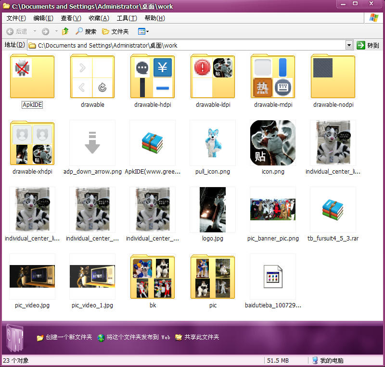The image size is (385, 367).
Task: Select the logo.jpg thumbnail
Action: [213, 210]
